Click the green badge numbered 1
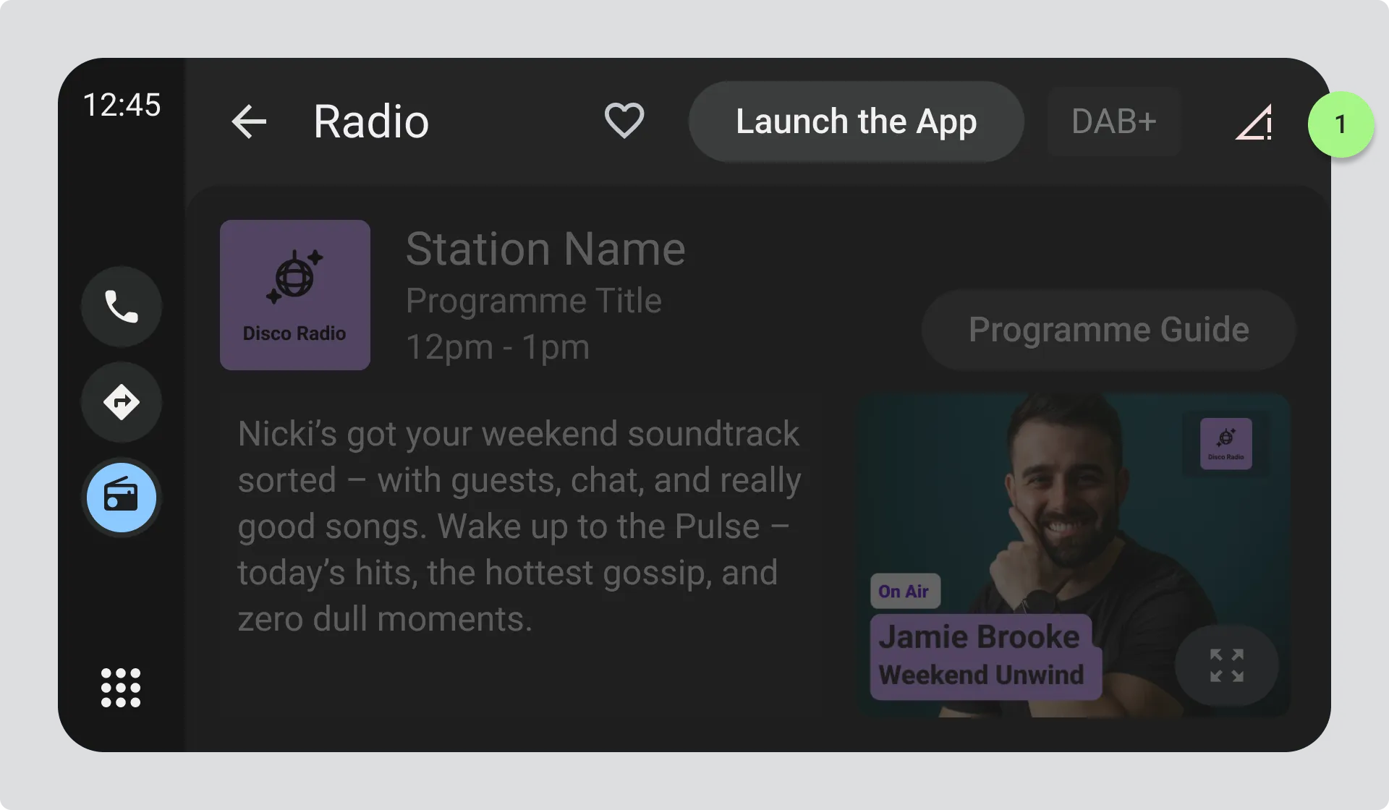 coord(1341,124)
